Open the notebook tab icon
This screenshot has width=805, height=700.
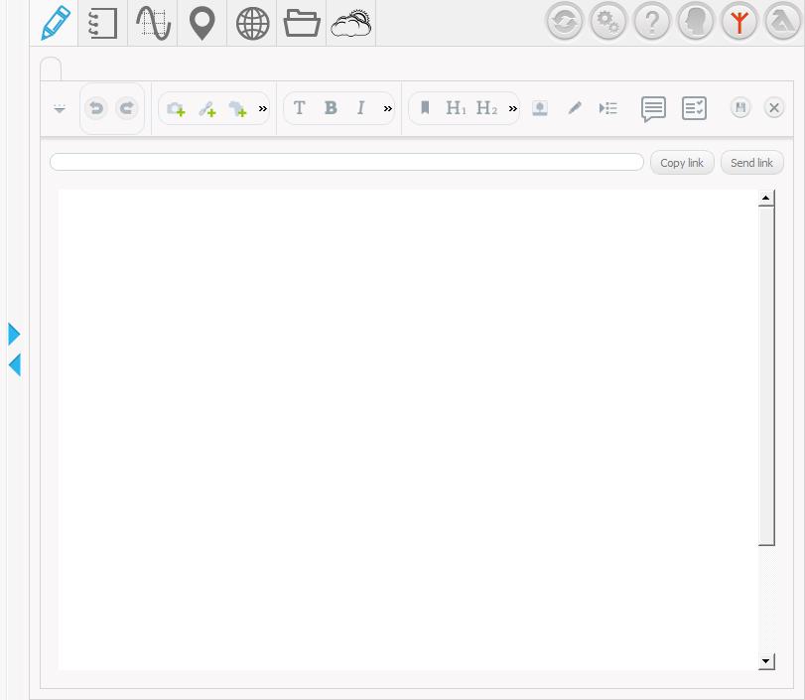coord(103,23)
